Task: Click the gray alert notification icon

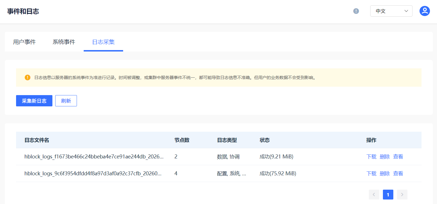Action: (356, 11)
